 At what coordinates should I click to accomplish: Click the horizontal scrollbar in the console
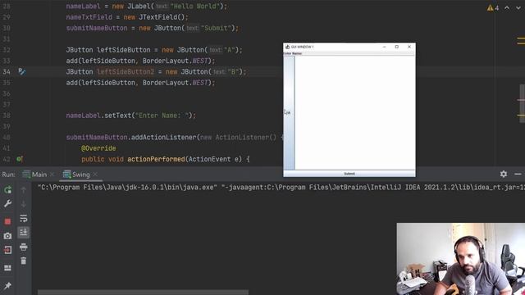(143, 292)
